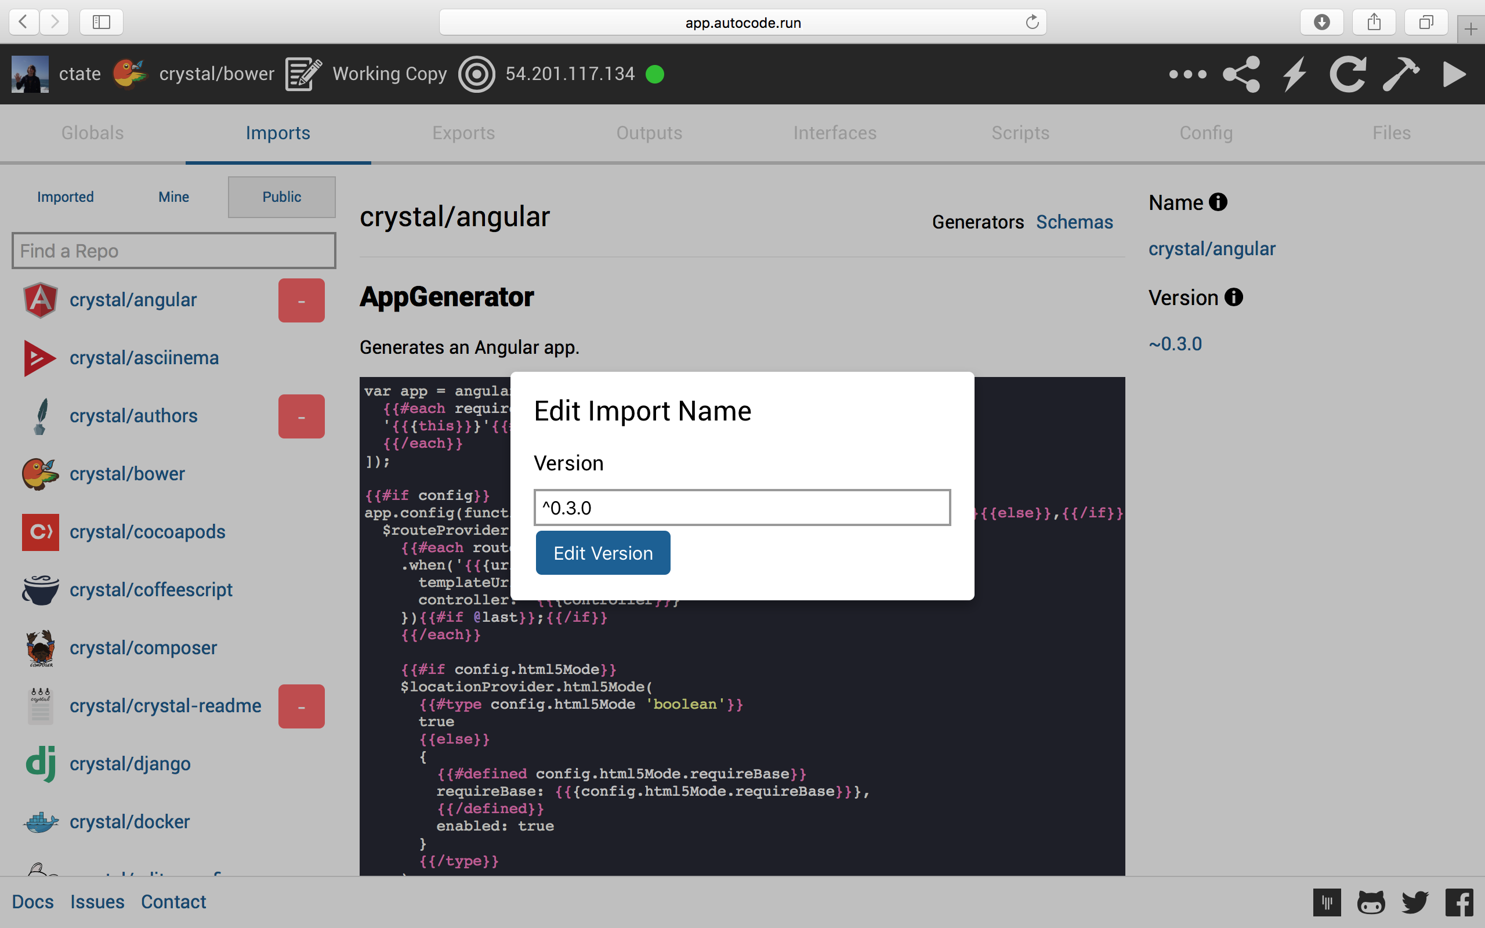This screenshot has width=1485, height=928.
Task: Click the coffeescript cup icon
Action: pos(41,590)
